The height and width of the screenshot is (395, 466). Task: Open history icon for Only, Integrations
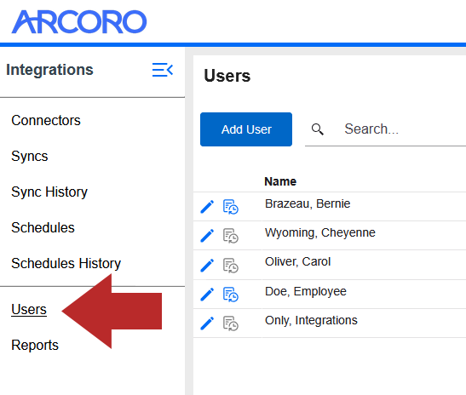click(x=231, y=323)
